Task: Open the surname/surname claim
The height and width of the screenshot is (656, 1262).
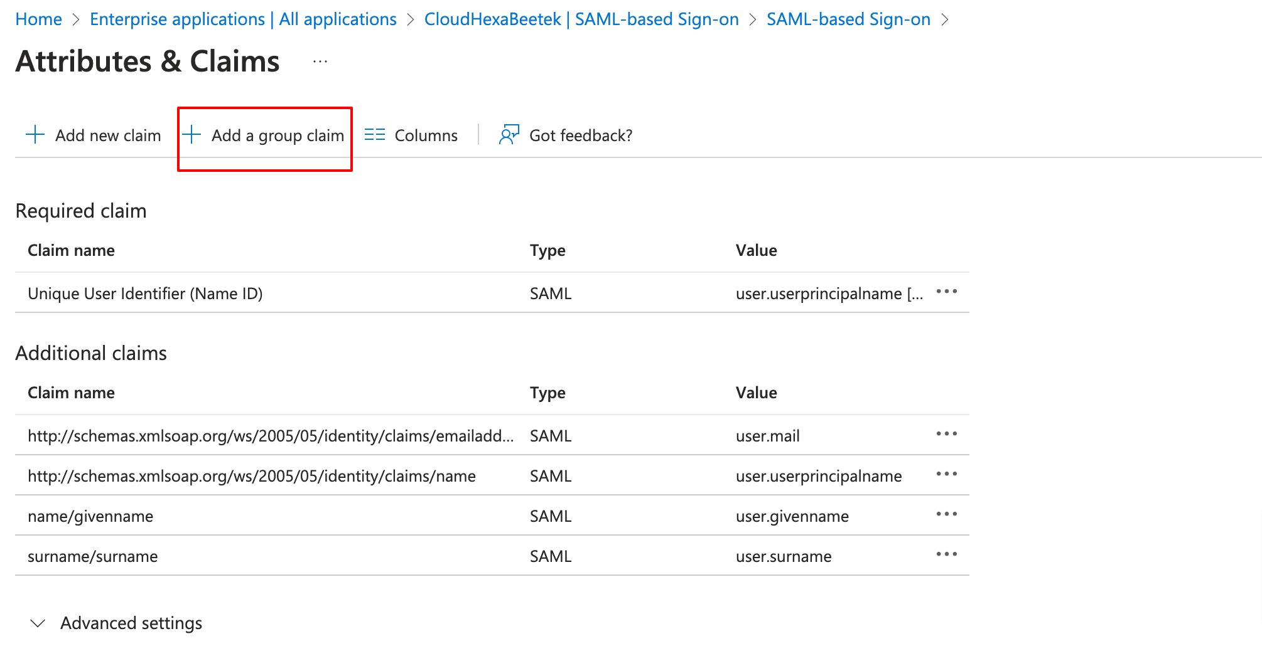Action: point(93,556)
